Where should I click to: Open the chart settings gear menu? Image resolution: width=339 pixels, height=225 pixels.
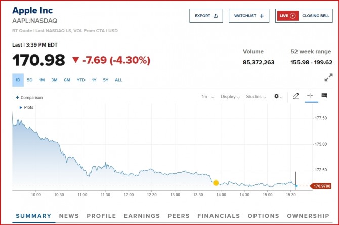pyautogui.click(x=277, y=96)
